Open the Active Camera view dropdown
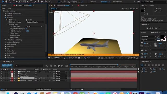The image size is (167, 94). click(x=110, y=58)
